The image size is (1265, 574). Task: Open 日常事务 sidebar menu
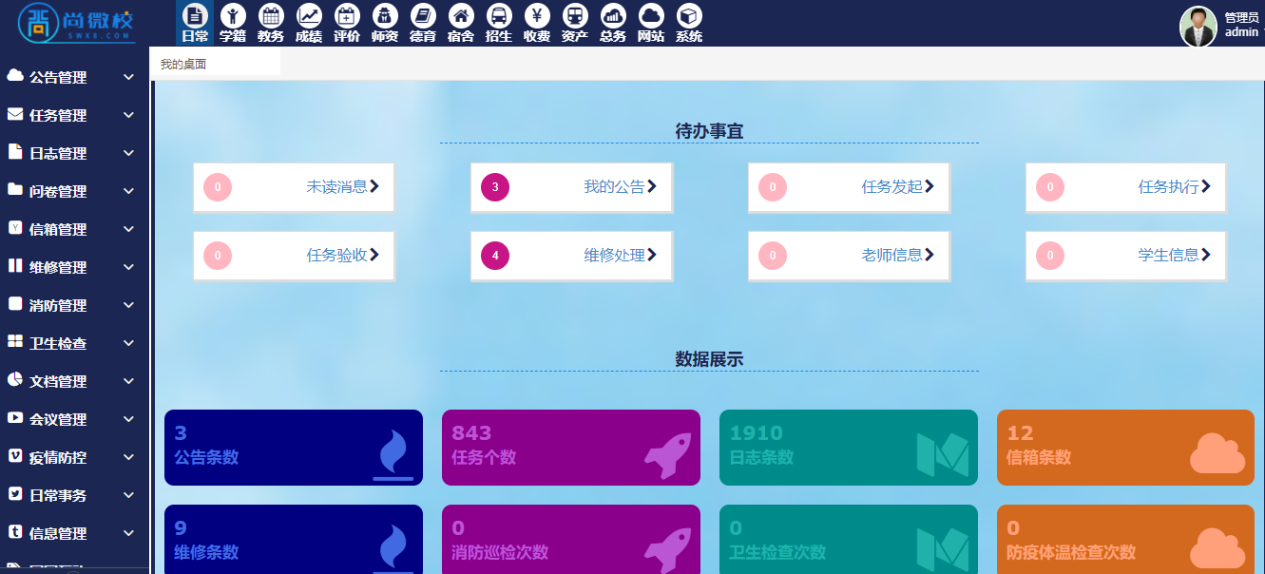[74, 495]
